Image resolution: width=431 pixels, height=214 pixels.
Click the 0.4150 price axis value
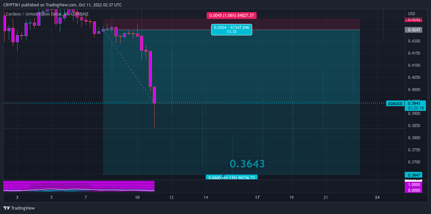pos(413,53)
